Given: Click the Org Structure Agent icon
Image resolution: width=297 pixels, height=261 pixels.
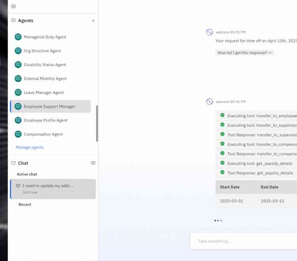Looking at the screenshot, I should point(18,51).
